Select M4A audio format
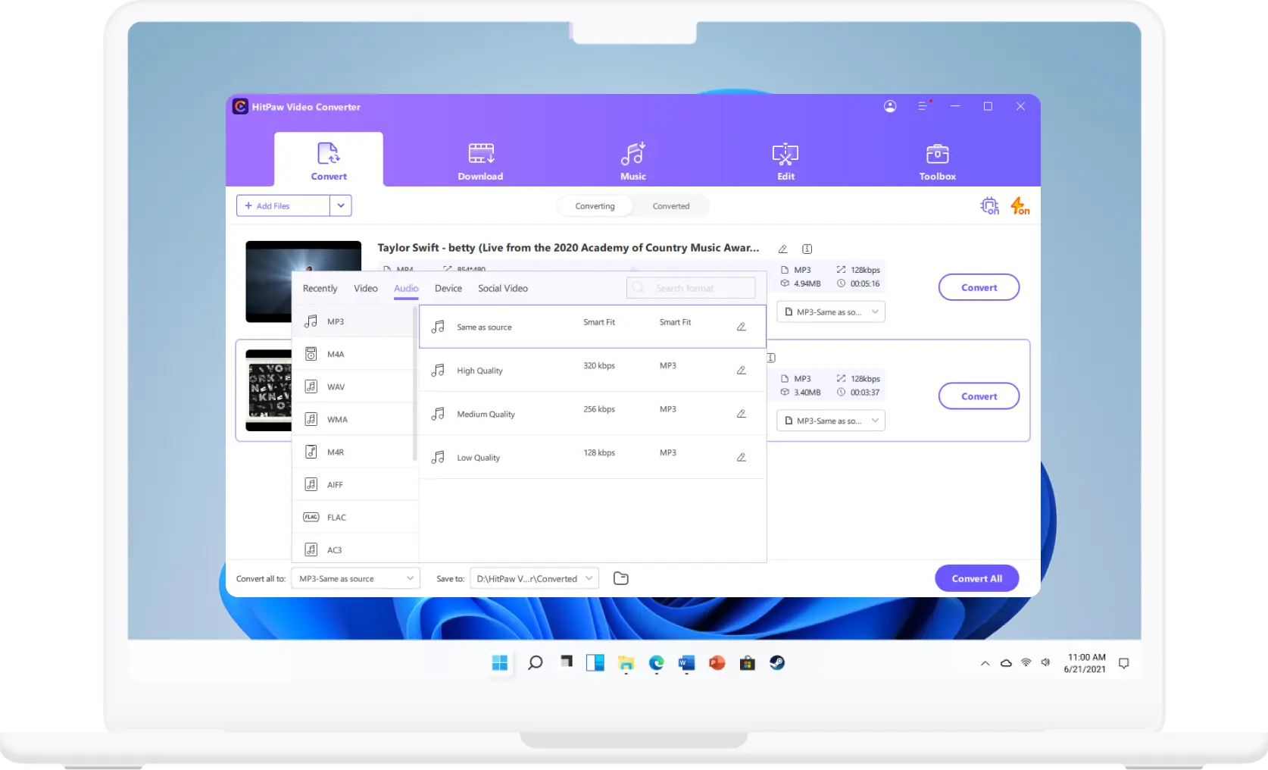Screen dimensions: 1268x770 (x=354, y=354)
